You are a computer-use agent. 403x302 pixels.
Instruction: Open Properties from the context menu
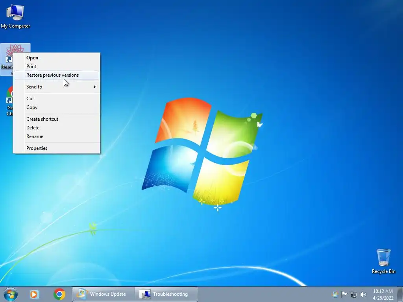point(57,148)
